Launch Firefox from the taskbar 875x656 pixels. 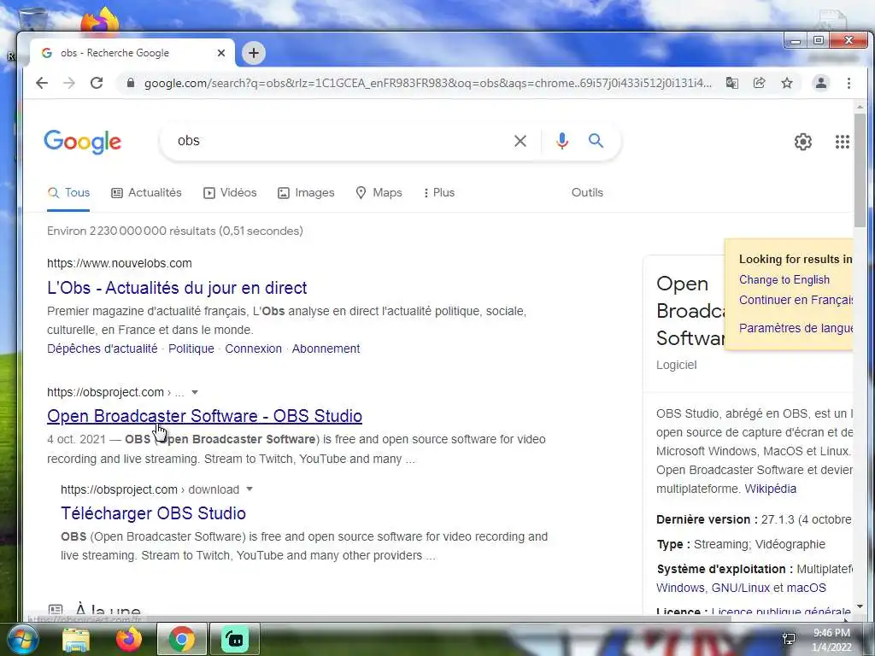pos(129,639)
